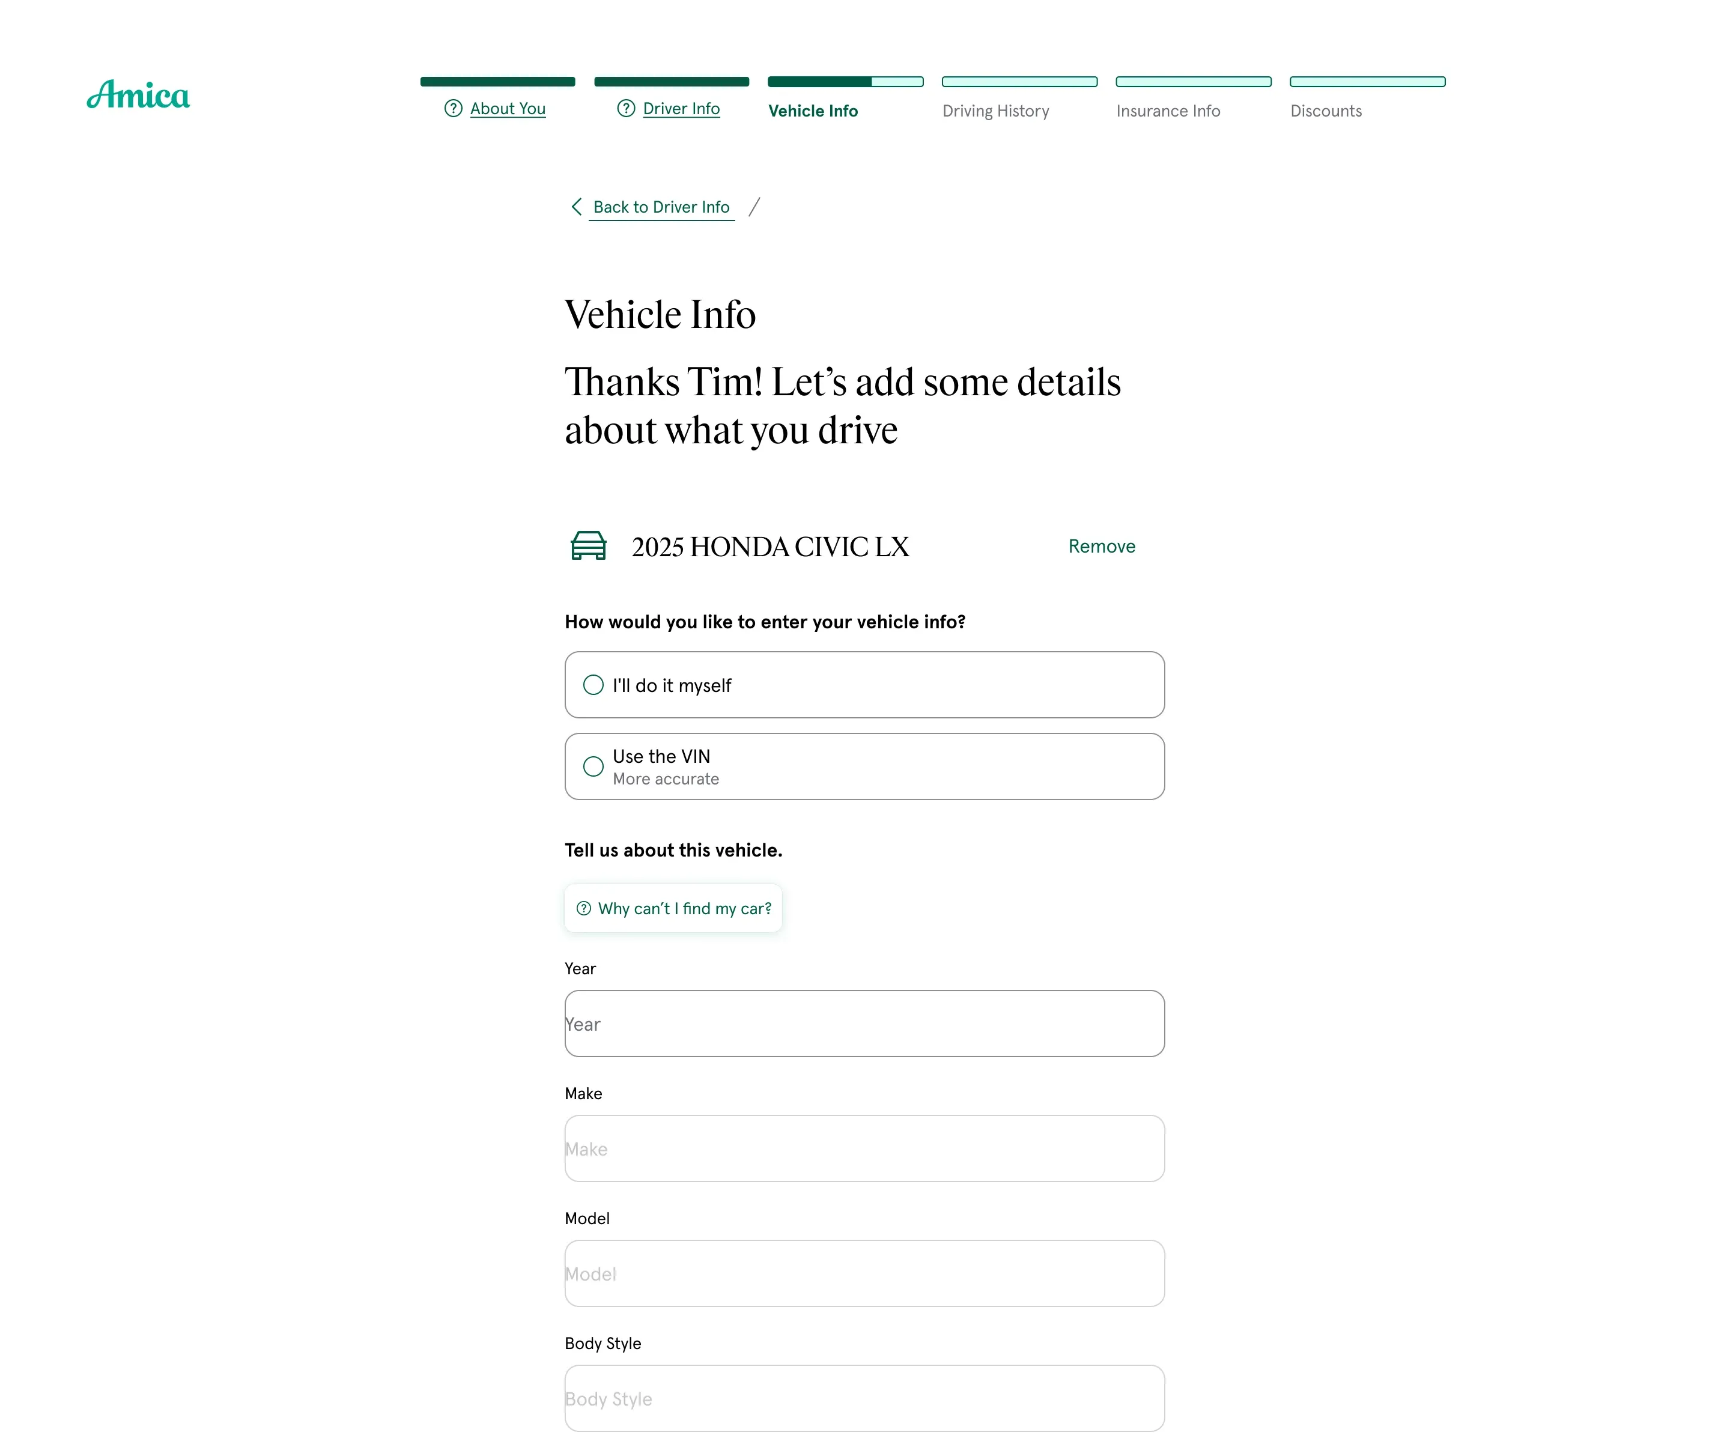Select the Driving History step label

(996, 111)
